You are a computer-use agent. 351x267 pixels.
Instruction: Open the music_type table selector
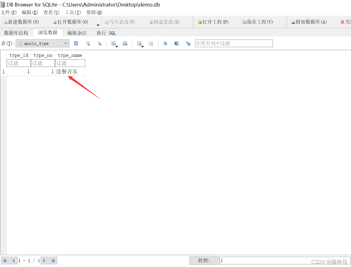point(43,43)
